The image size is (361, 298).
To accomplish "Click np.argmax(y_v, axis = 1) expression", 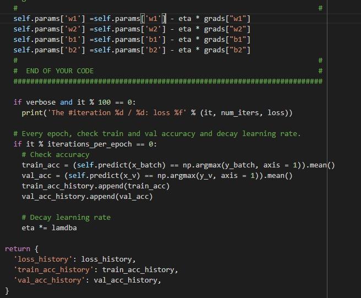I will tap(208, 176).
